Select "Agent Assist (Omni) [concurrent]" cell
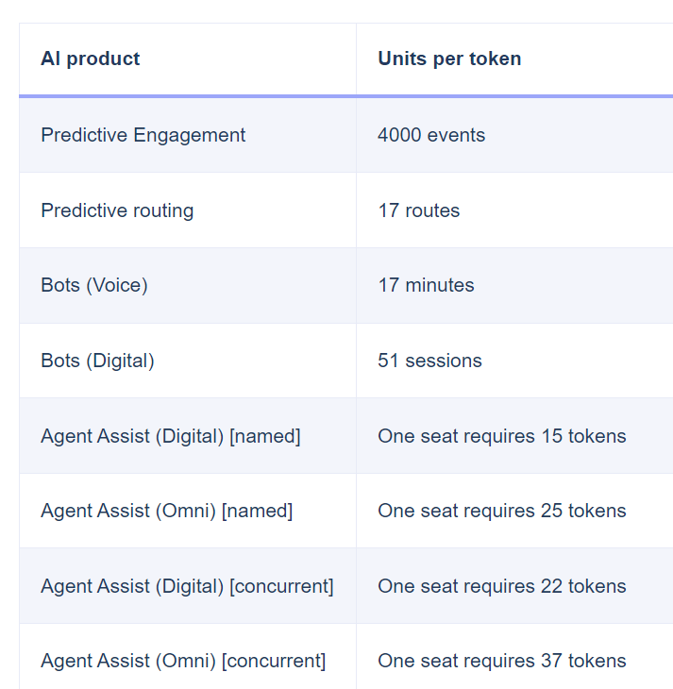The width and height of the screenshot is (673, 689). pyautogui.click(x=183, y=661)
